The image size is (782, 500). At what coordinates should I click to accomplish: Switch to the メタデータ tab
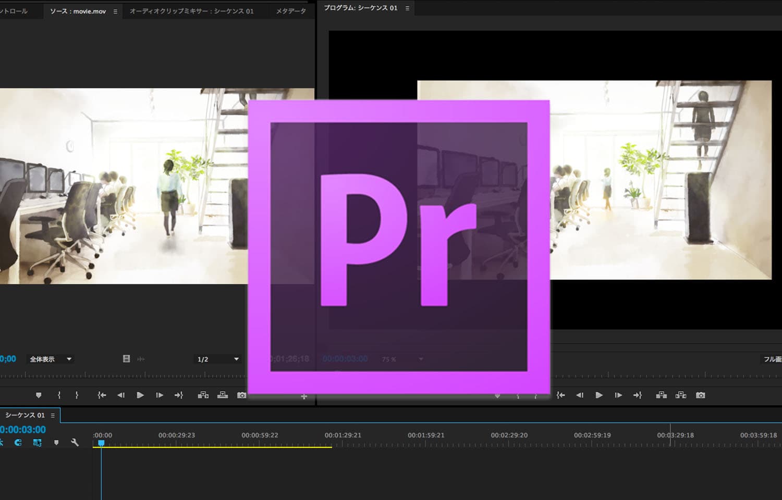point(291,11)
